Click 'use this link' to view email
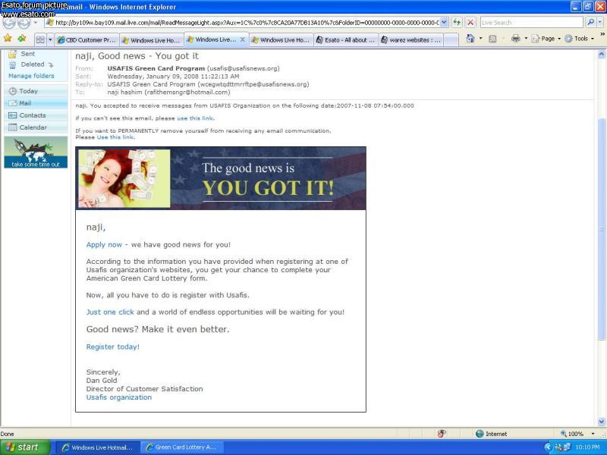 [x=195, y=118]
